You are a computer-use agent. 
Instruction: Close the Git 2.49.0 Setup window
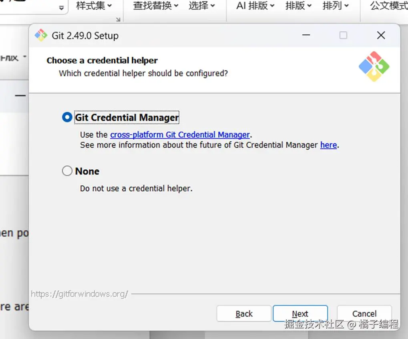tap(381, 35)
